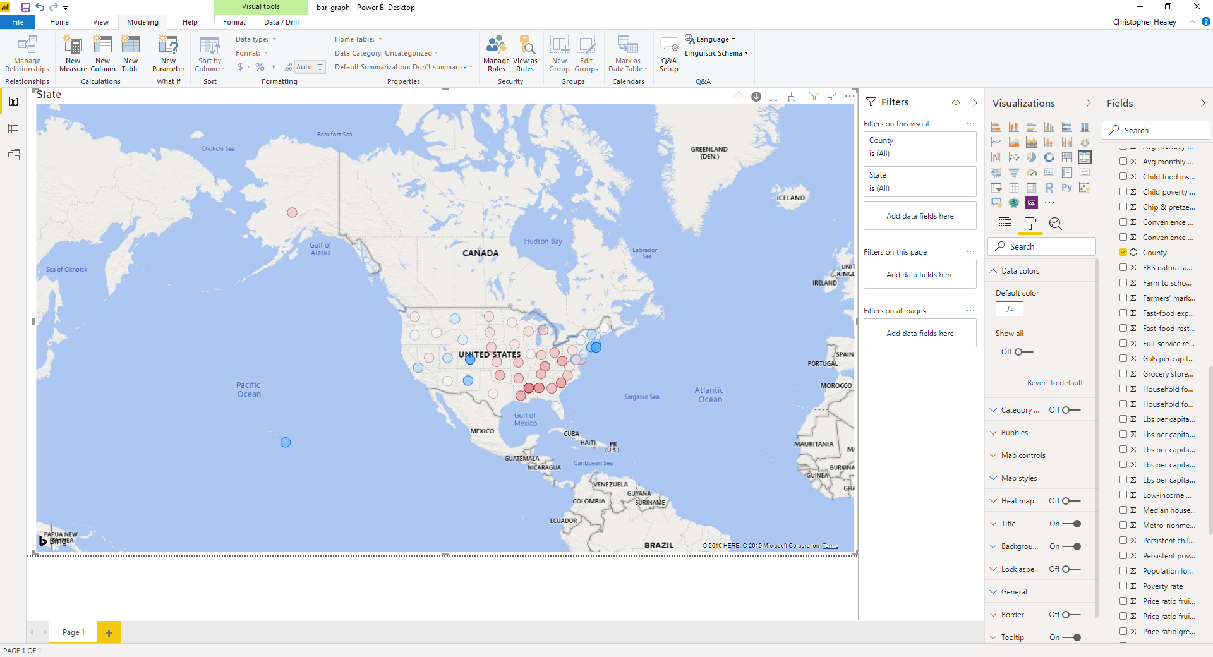Switch to Model view in sidebar
Viewport: 1213px width, 657px height.
13,155
